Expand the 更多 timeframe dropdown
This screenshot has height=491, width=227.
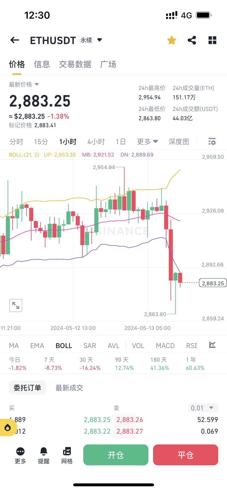[147, 141]
